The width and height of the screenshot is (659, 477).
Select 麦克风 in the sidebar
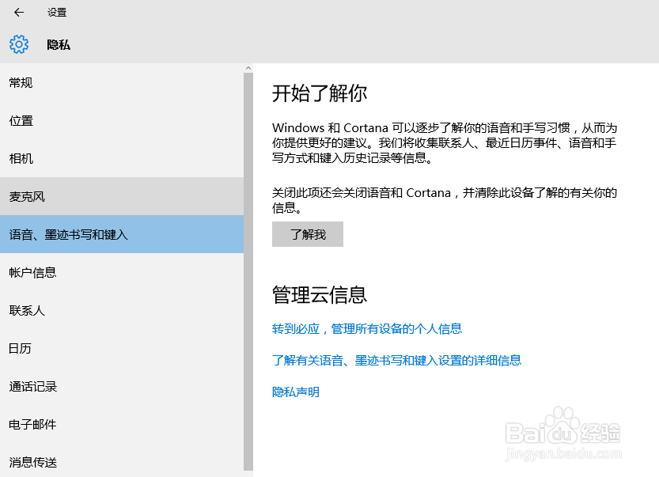[122, 196]
